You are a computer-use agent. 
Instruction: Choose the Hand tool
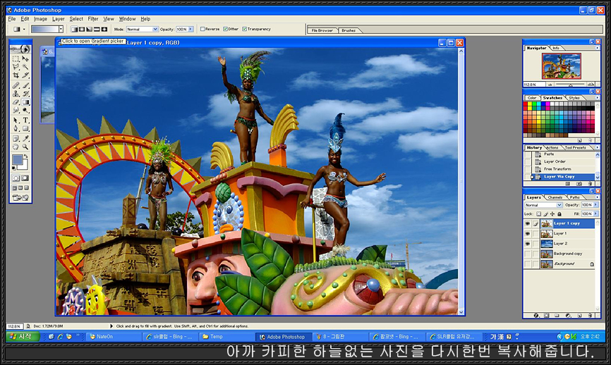point(16,147)
